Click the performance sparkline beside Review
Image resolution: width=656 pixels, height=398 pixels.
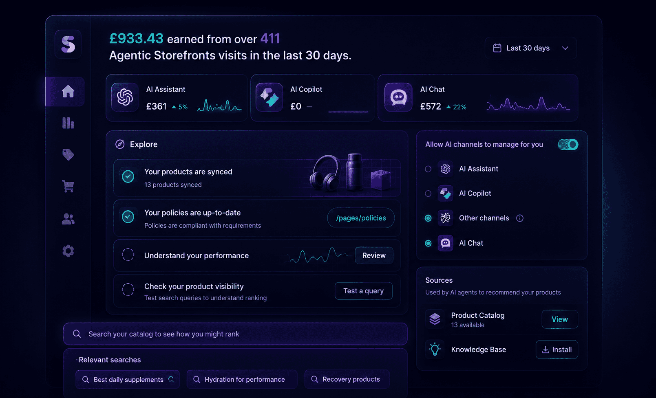point(317,255)
